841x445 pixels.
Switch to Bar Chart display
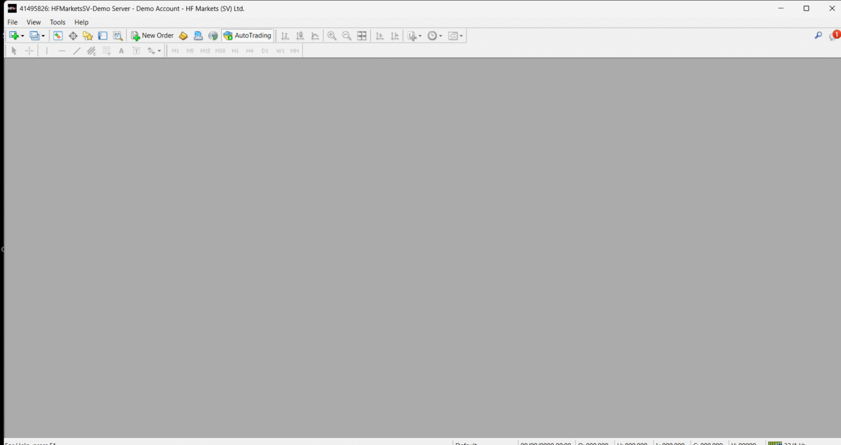point(285,36)
